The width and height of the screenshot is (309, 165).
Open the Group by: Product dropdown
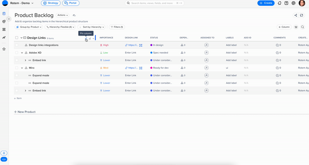tap(29, 27)
